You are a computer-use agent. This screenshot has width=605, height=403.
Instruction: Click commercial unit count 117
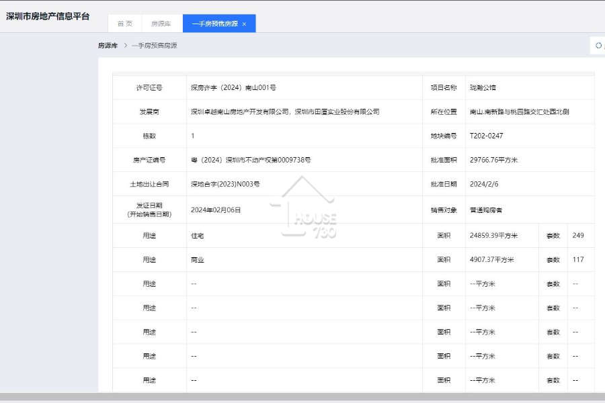tap(578, 259)
